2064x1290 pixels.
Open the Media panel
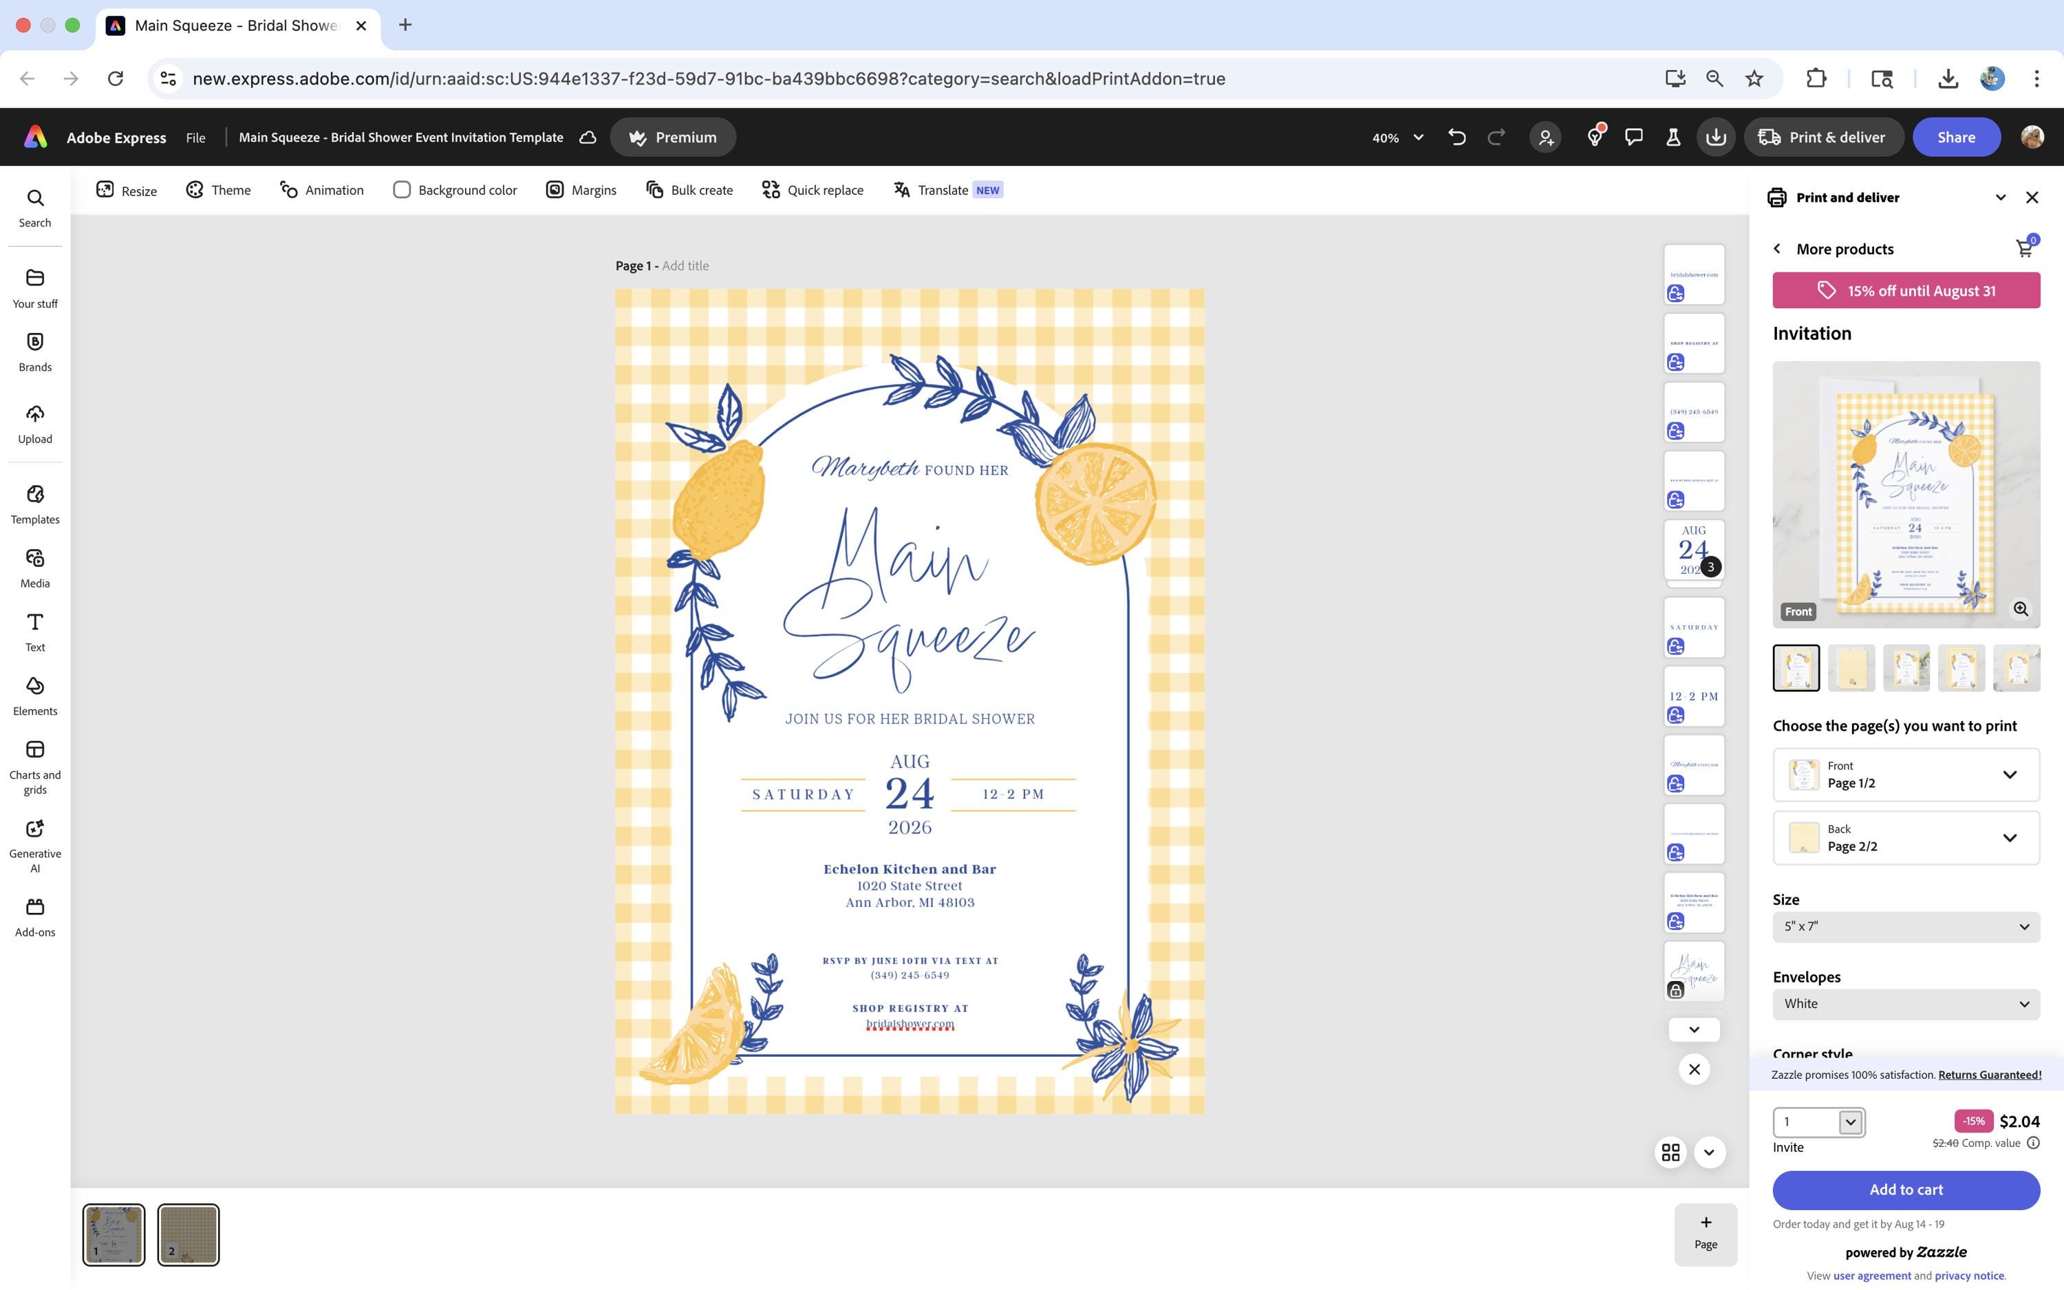pos(35,568)
